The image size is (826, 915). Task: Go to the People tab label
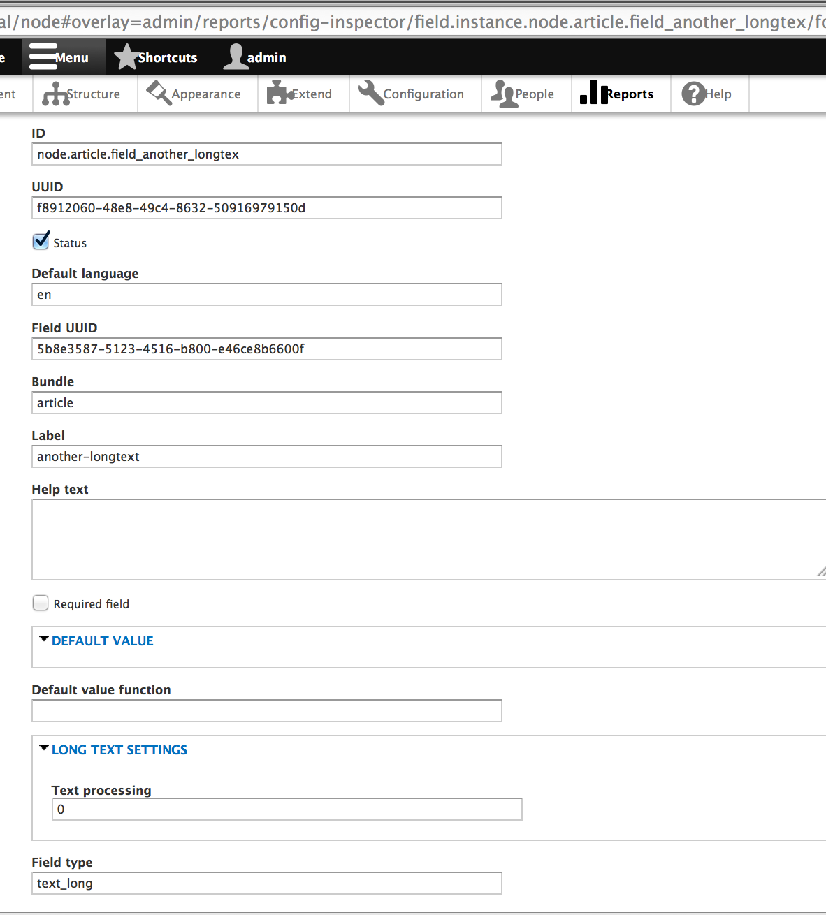coord(535,94)
